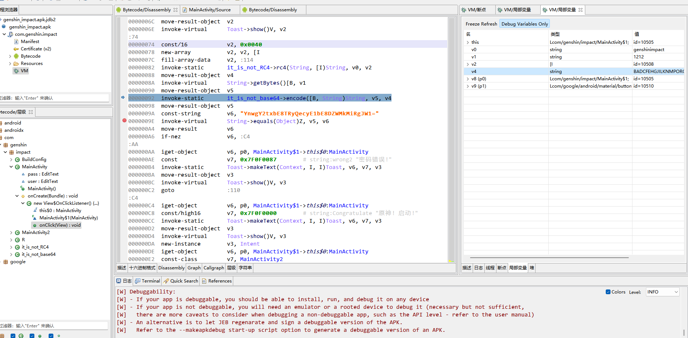Toggle Debug Variables Only button
This screenshot has width=688, height=338.
525,24
